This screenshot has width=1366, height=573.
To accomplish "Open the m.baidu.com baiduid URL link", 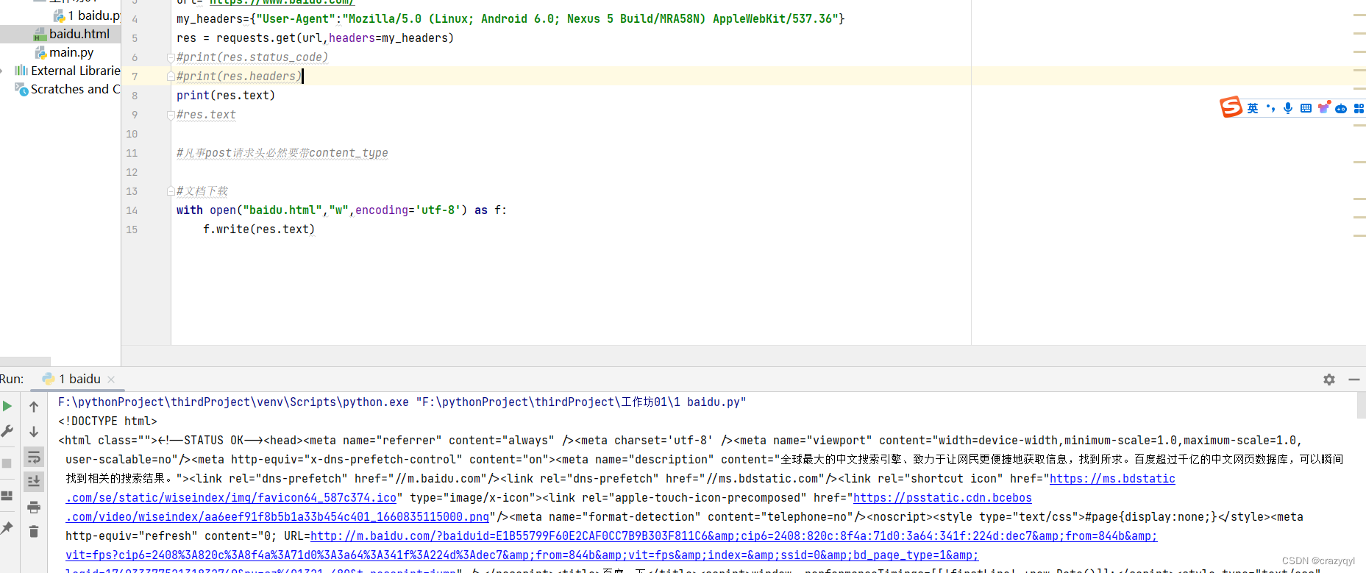I will 733,536.
